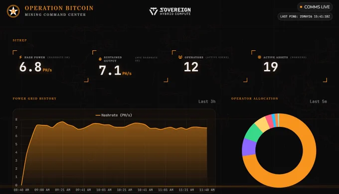Click the OPERATOR ALLOCATION heading

[255, 98]
